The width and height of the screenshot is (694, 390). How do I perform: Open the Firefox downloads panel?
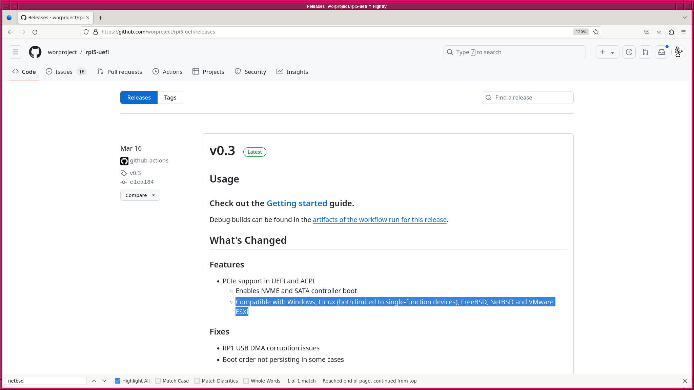coord(659,32)
